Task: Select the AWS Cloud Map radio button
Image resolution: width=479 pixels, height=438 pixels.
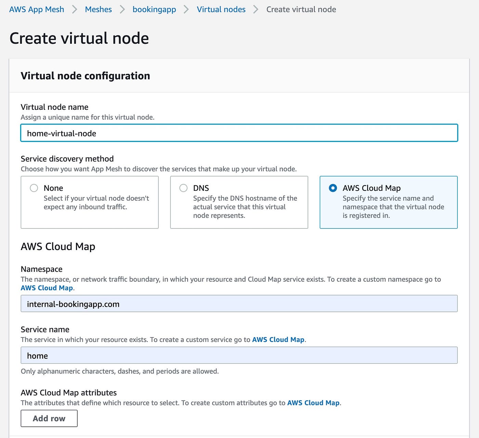Action: (x=333, y=188)
